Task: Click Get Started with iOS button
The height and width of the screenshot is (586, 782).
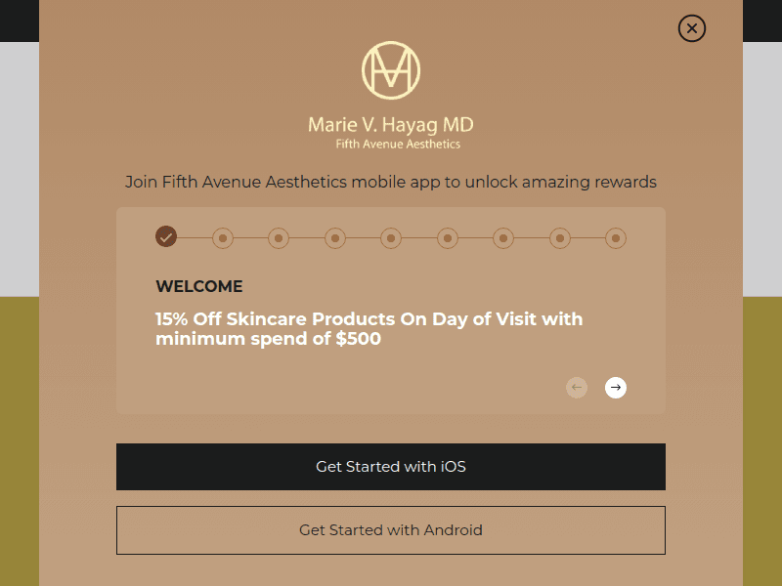Action: tap(391, 467)
